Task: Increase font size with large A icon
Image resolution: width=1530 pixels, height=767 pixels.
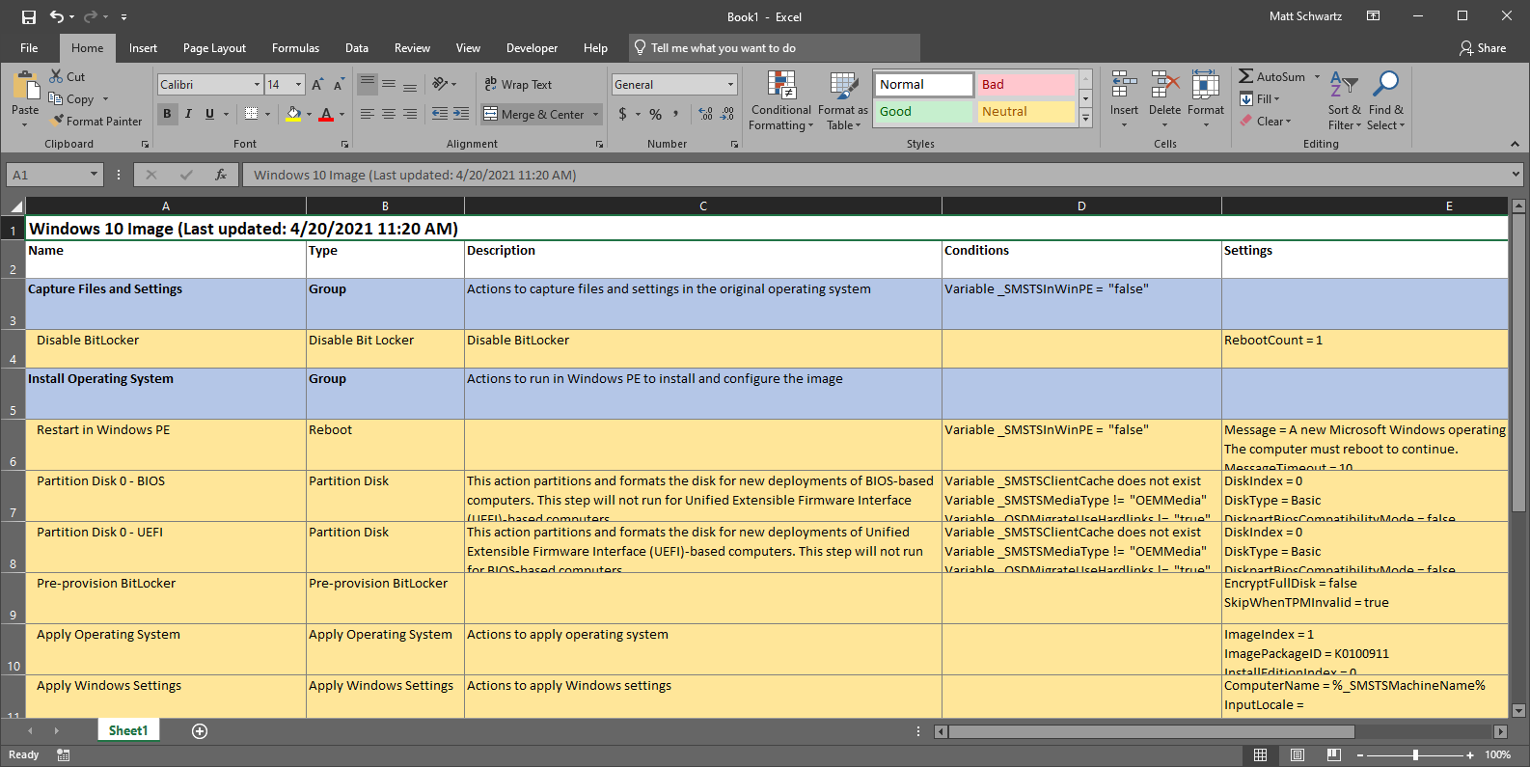Action: pyautogui.click(x=317, y=85)
